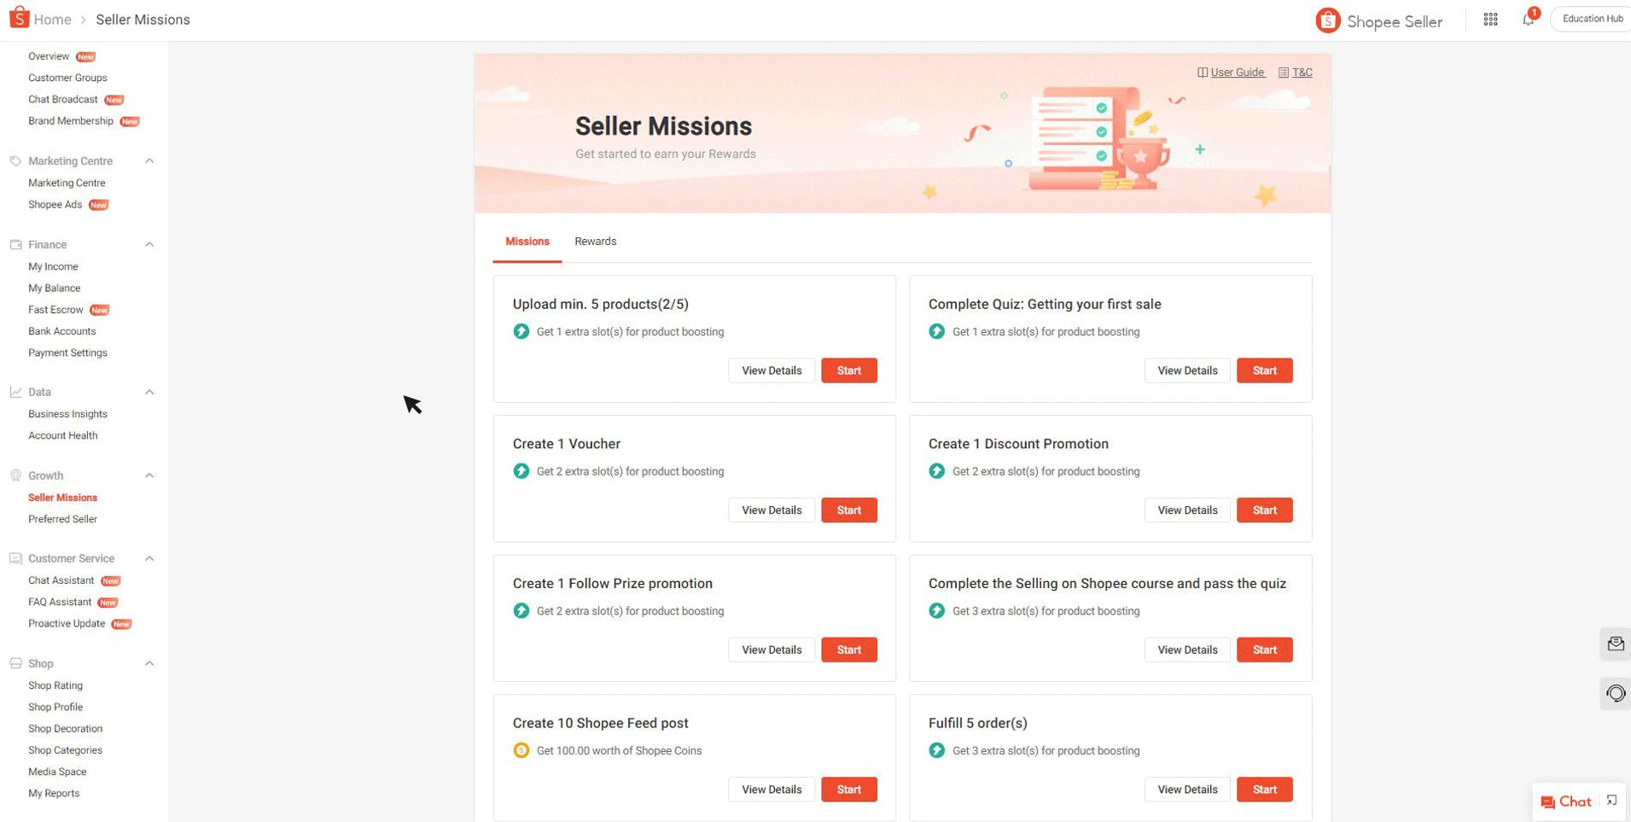View Details of Create 1 Voucher mission
Image resolution: width=1631 pixels, height=822 pixels.
coord(772,510)
